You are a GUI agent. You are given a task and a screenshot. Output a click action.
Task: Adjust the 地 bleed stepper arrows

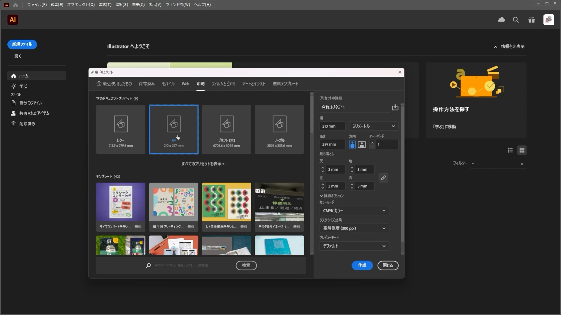coord(352,169)
